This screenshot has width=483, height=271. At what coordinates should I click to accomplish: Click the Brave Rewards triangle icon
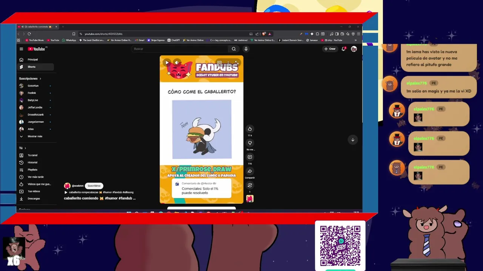click(269, 34)
